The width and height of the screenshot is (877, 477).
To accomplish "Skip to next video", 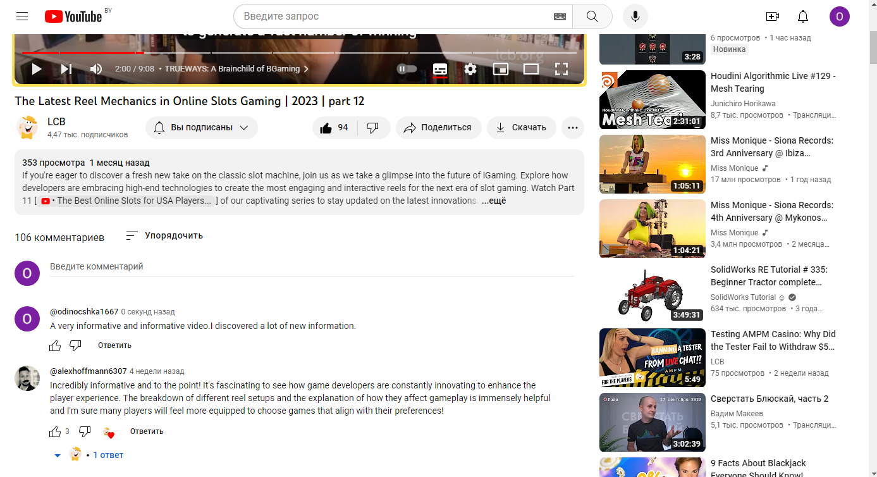I will point(66,69).
